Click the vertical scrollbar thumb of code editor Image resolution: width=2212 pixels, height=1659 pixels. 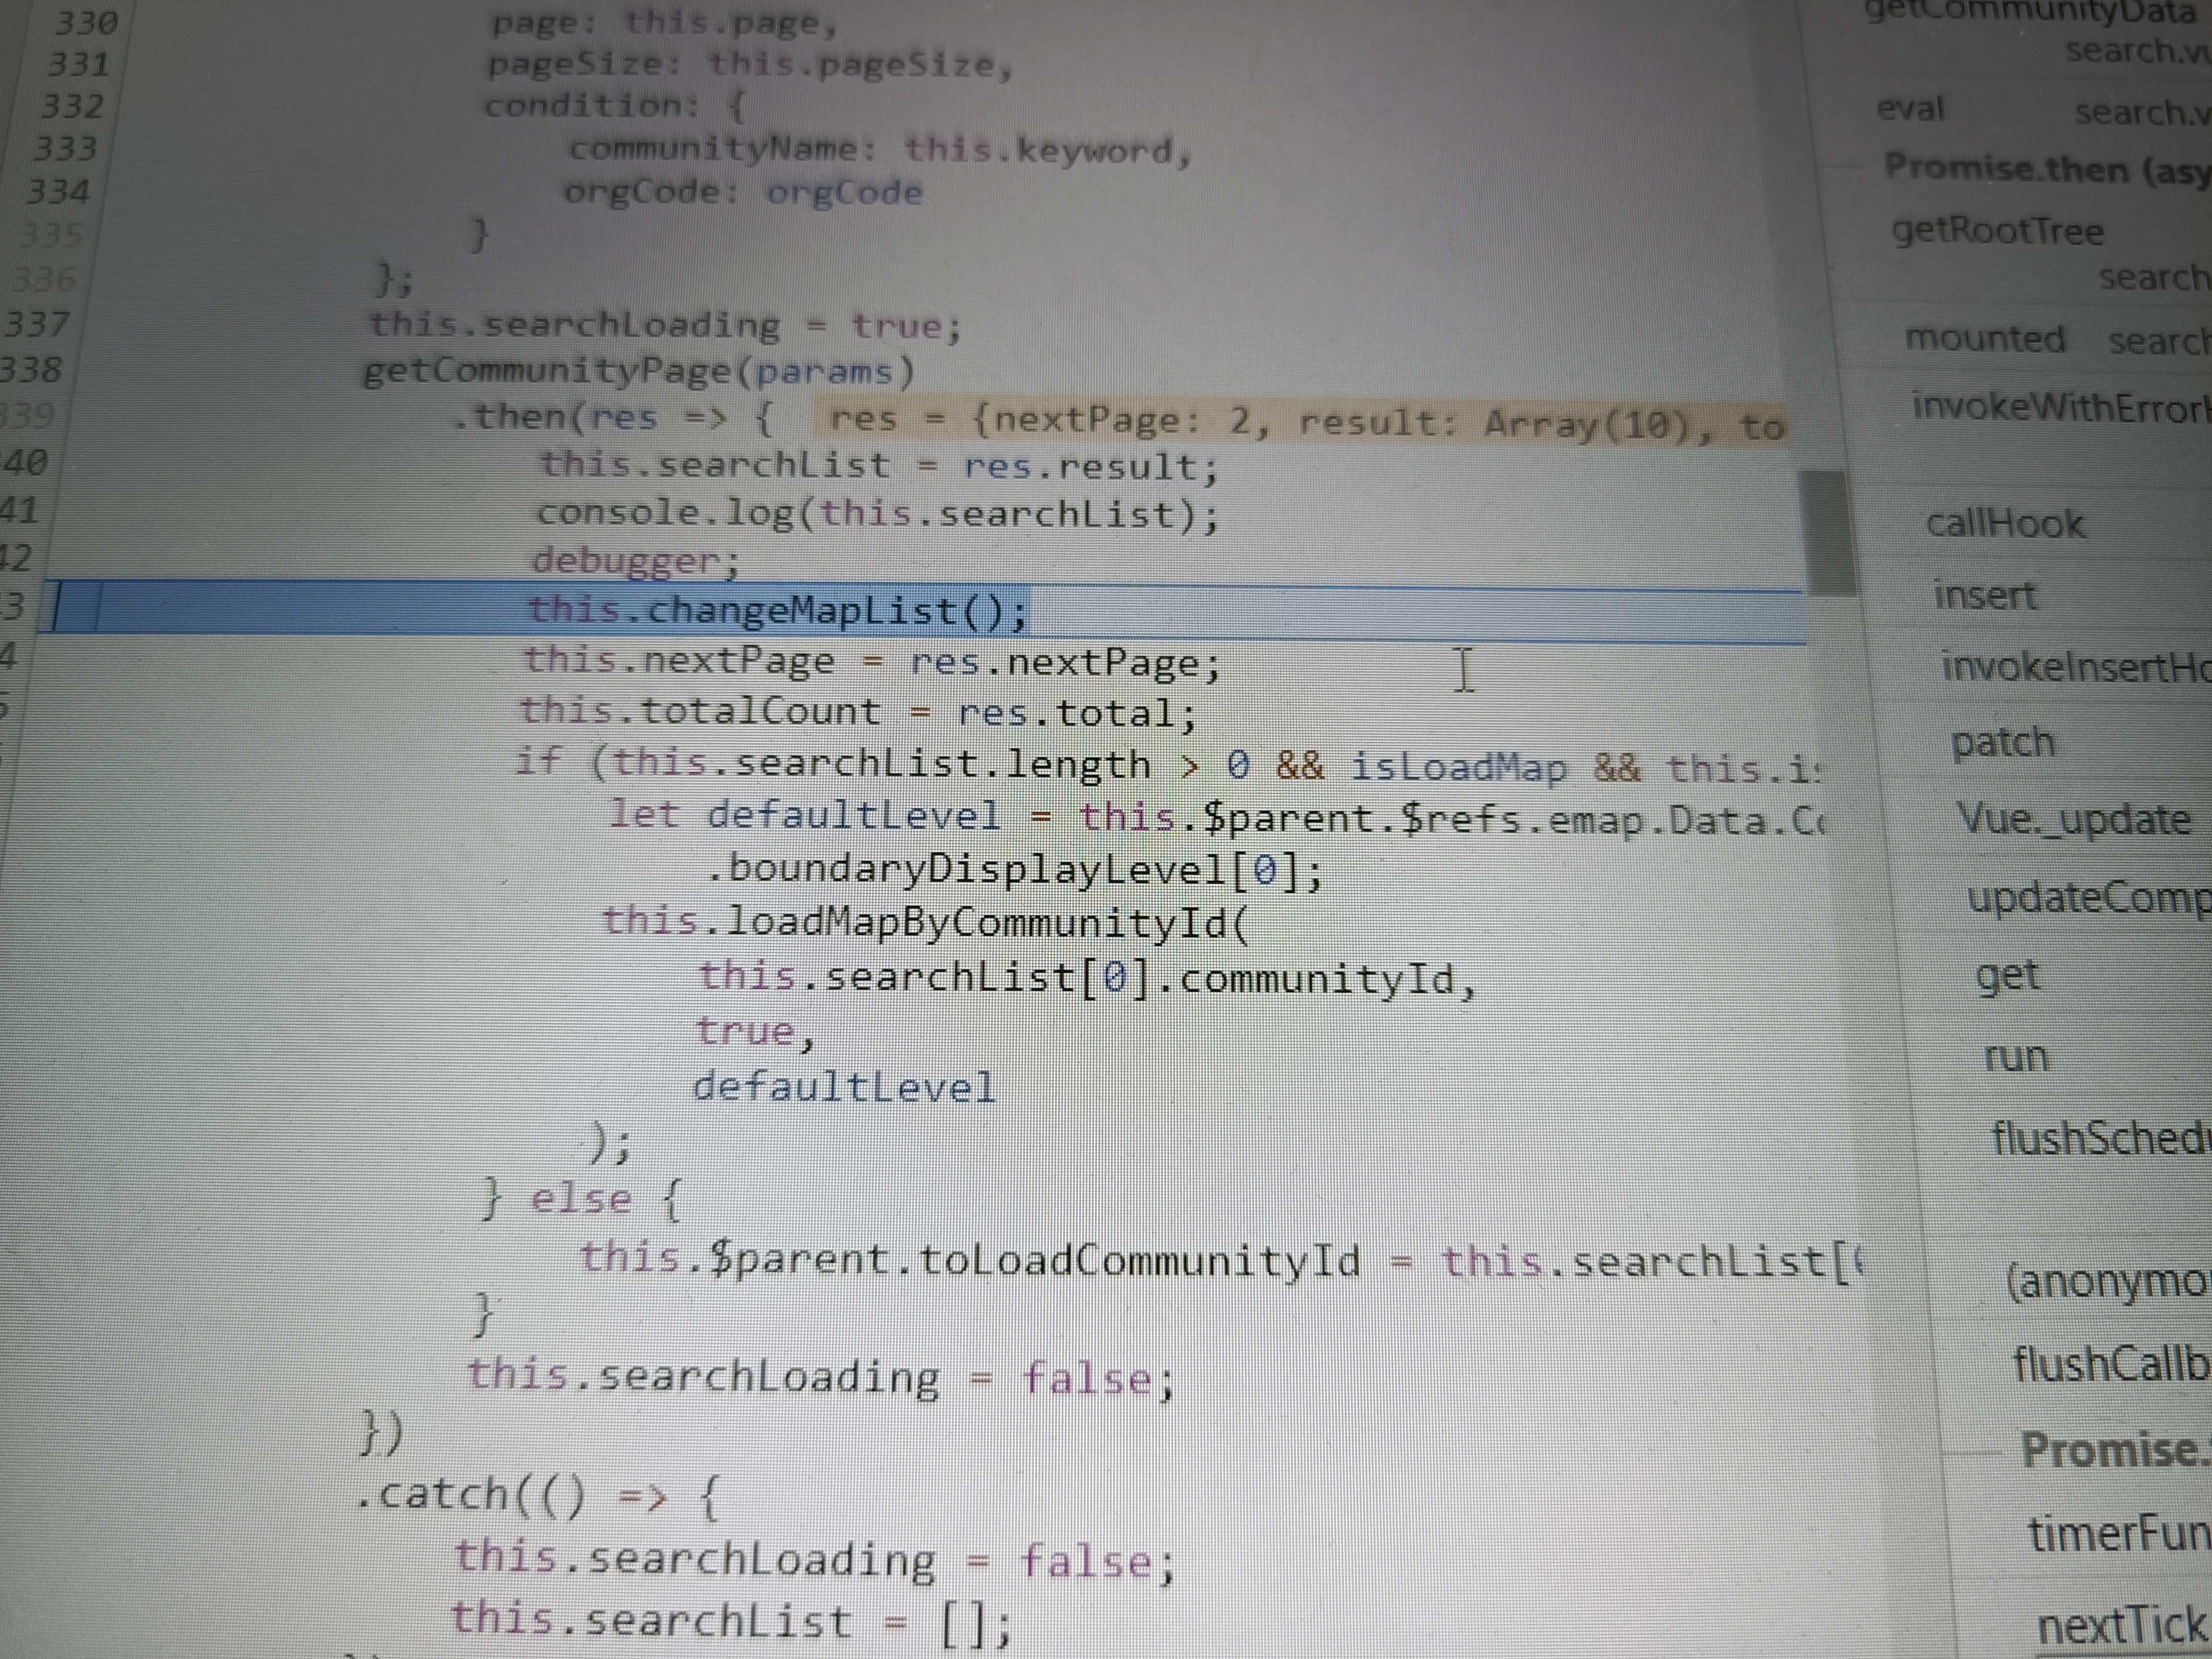tap(1827, 532)
